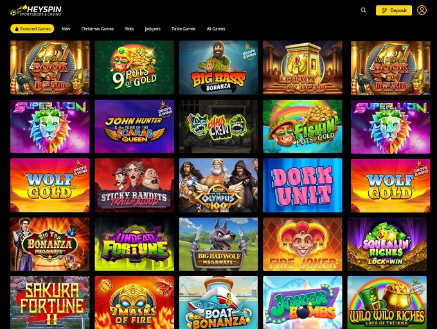Open the Jackpots category

pos(153,29)
